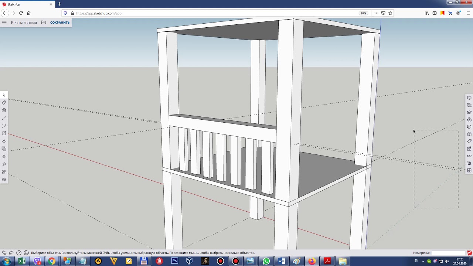The height and width of the screenshot is (266, 473).
Task: Open the bottom icon in the right panel bar
Action: (x=469, y=170)
